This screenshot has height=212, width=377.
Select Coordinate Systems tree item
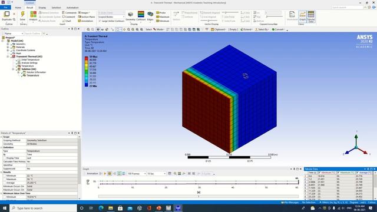tap(25, 50)
